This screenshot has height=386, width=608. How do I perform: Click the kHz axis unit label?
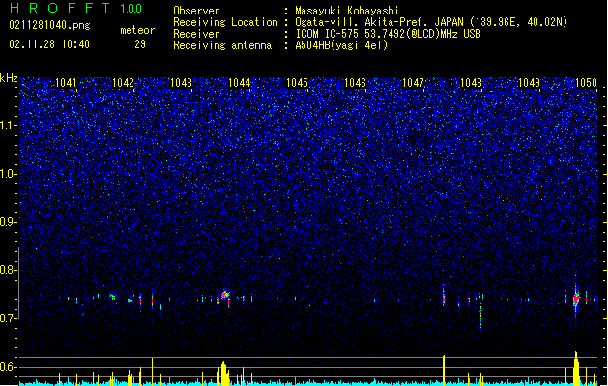click(x=9, y=78)
